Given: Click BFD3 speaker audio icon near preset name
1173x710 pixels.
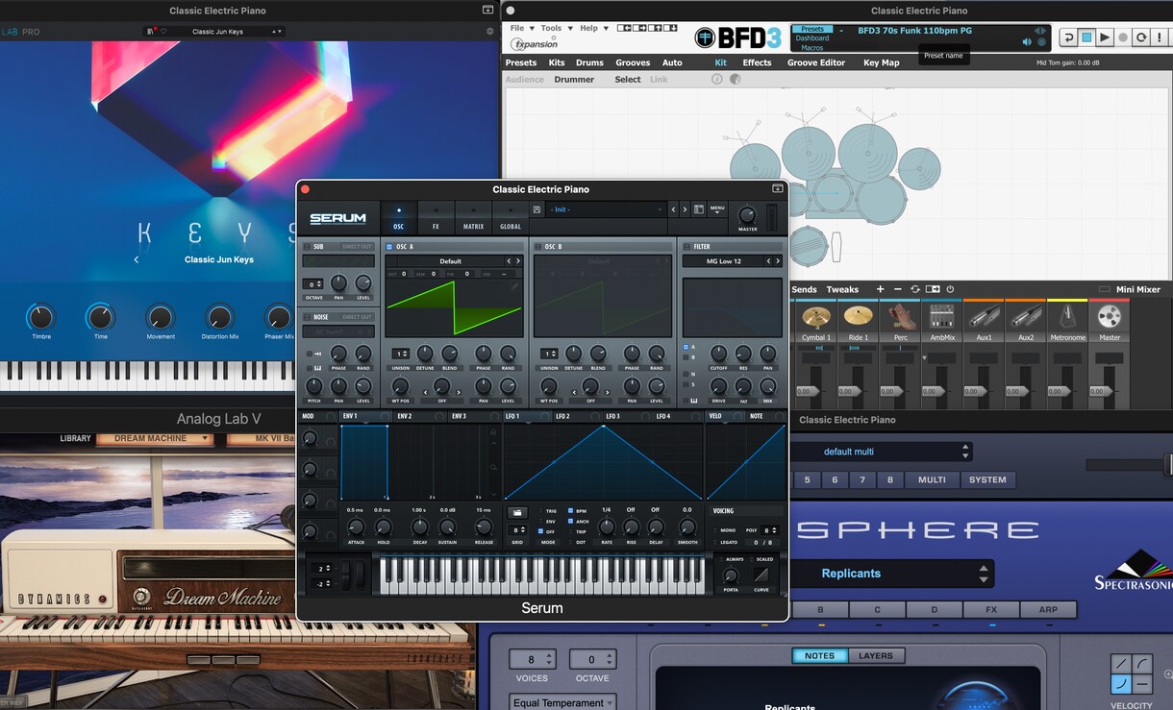Looking at the screenshot, I should [x=1027, y=42].
